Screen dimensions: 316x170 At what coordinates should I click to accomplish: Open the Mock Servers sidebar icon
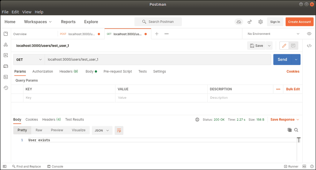[x=6, y=66]
